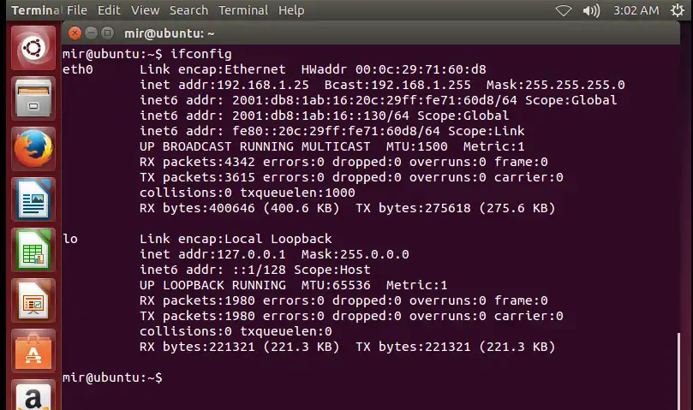Open the Search menu
693x410 pixels.
[188, 10]
